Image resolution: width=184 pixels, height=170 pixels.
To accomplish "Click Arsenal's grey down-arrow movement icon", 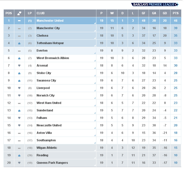I will click(19, 66).
